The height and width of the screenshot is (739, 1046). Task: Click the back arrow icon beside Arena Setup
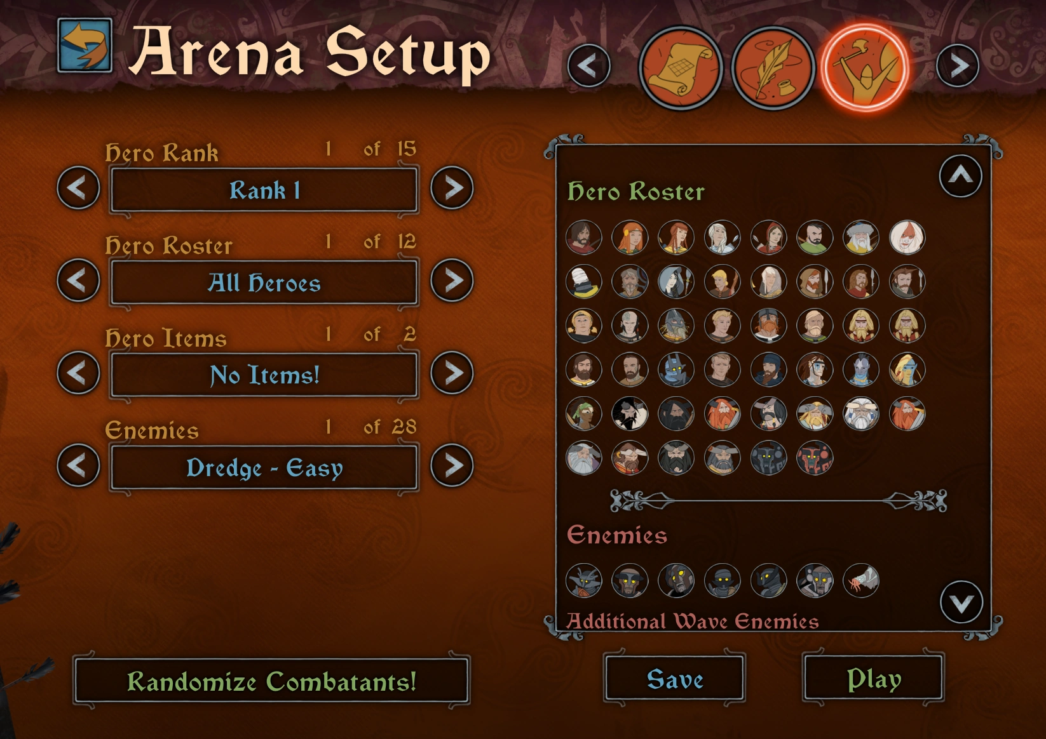point(85,46)
